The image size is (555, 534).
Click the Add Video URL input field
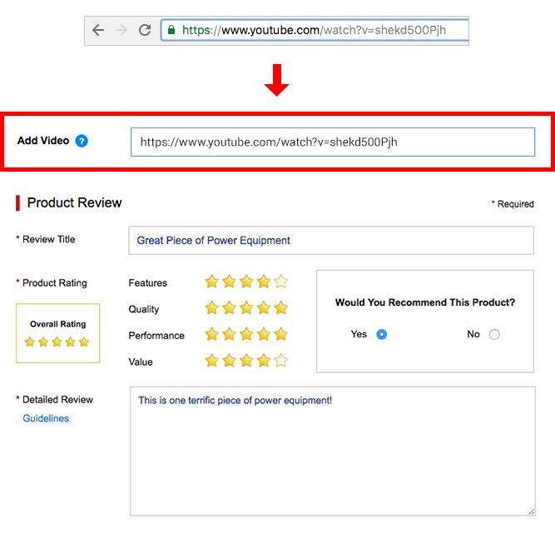point(333,142)
